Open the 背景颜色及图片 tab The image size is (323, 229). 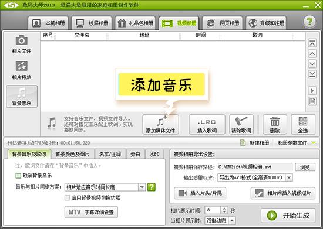72,154
